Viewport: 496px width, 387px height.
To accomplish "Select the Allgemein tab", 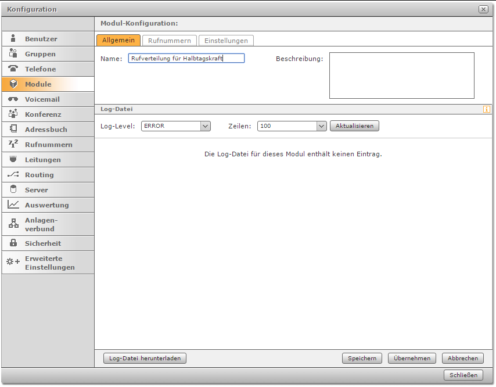I will click(118, 41).
